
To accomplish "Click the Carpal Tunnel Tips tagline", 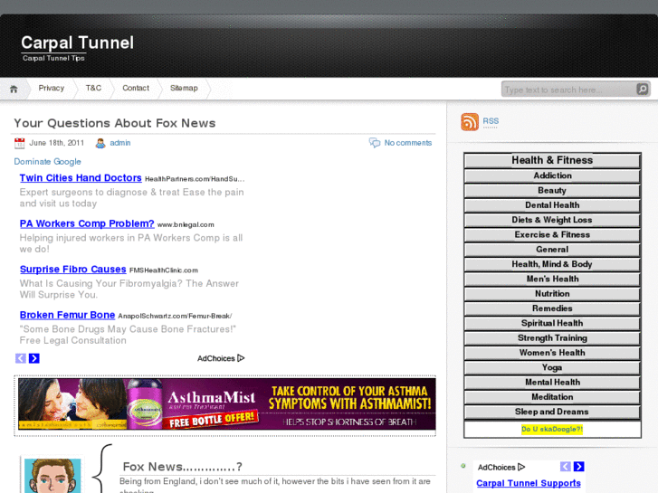I will [53, 58].
